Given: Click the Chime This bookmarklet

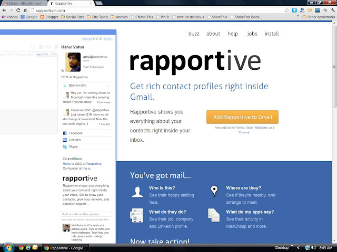Looking at the screenshot, I should coord(142,17).
